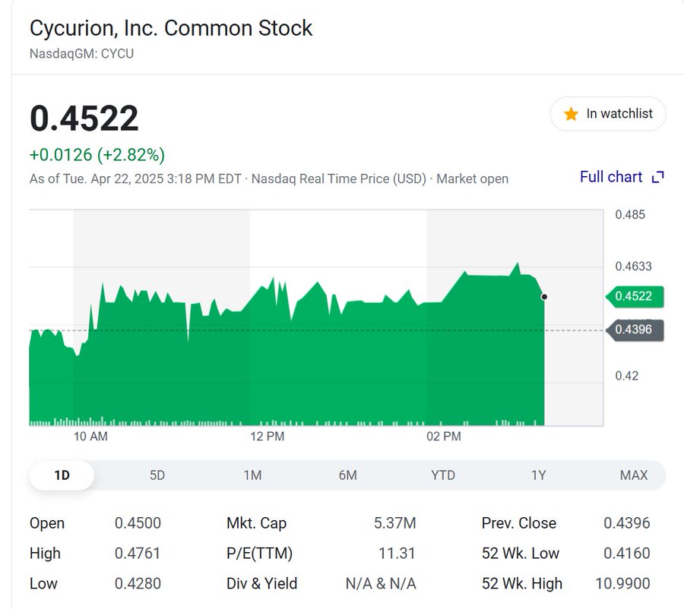Choose the 6M chart range
Image resolution: width=684 pixels, height=609 pixels.
click(347, 475)
